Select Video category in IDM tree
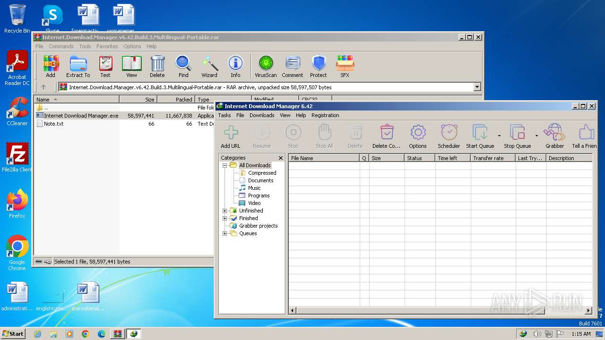Screen dimensions: 605x340 click(x=254, y=203)
